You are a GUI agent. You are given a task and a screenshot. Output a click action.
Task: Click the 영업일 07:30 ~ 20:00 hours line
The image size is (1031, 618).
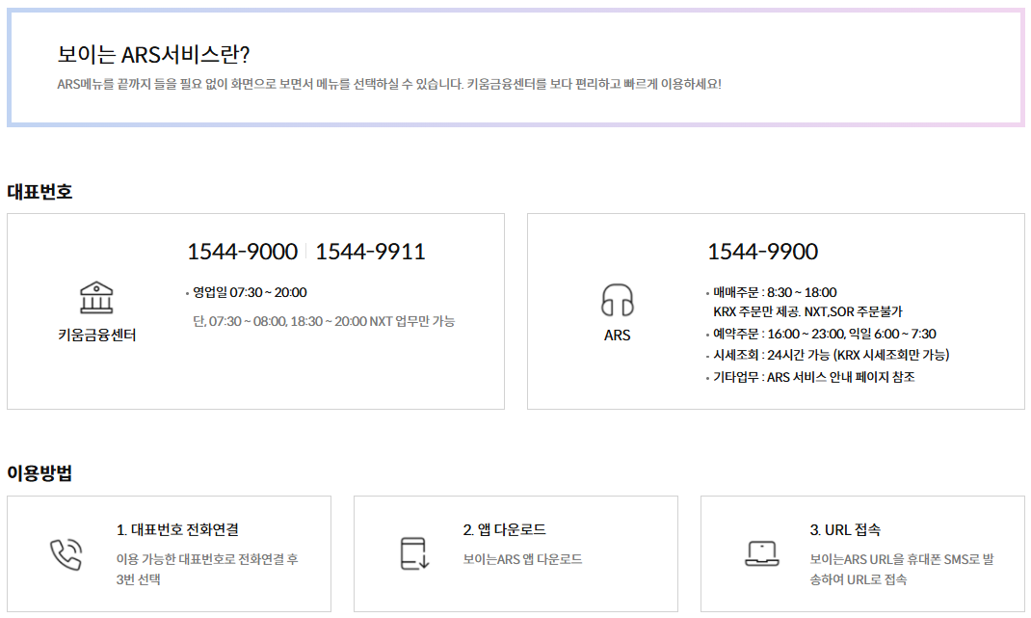[250, 292]
